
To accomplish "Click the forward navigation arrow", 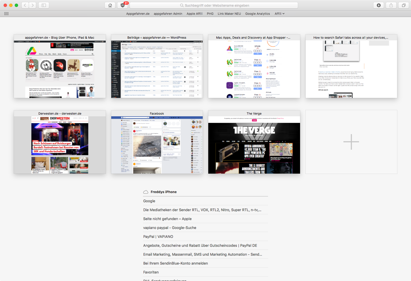I will 33,5.
